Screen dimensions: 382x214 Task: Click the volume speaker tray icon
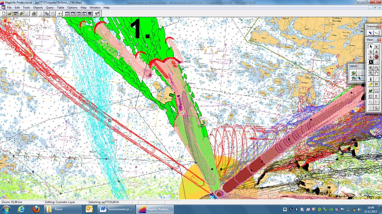(359, 209)
